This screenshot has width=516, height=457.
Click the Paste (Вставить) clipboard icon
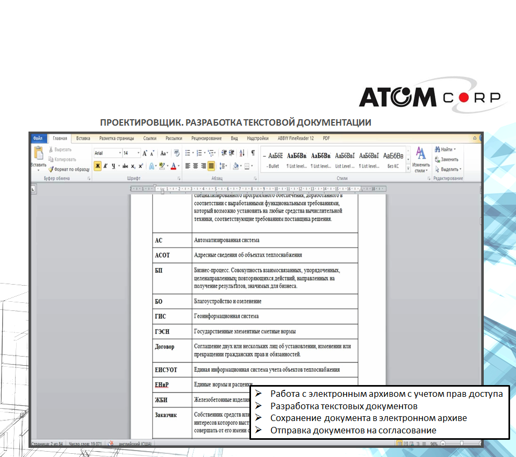(38, 155)
